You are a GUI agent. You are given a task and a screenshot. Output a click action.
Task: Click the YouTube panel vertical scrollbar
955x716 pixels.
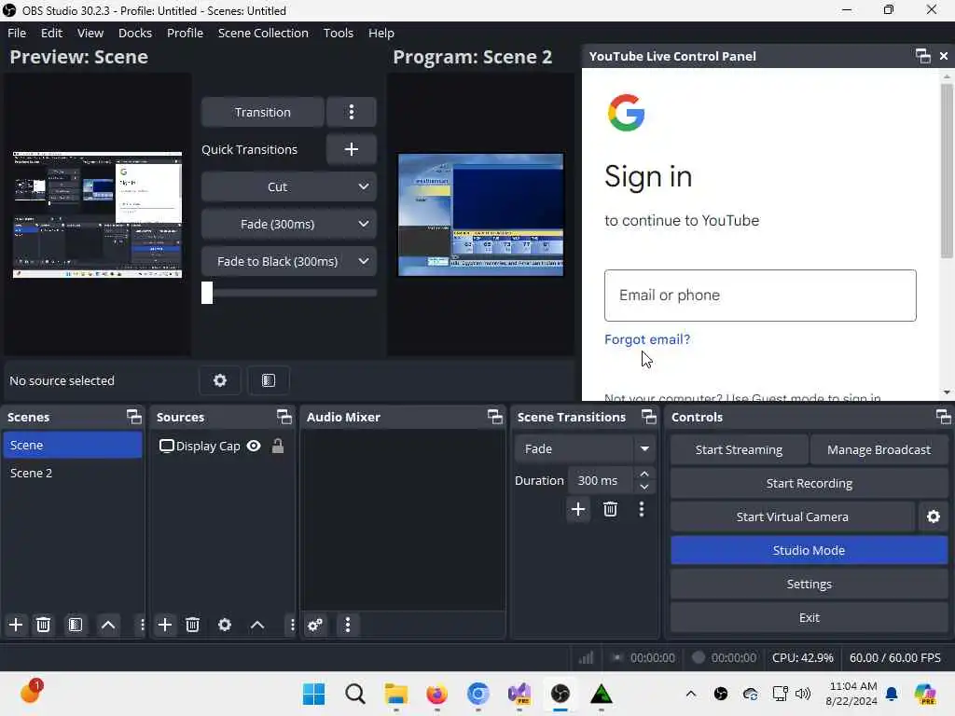[x=947, y=172]
